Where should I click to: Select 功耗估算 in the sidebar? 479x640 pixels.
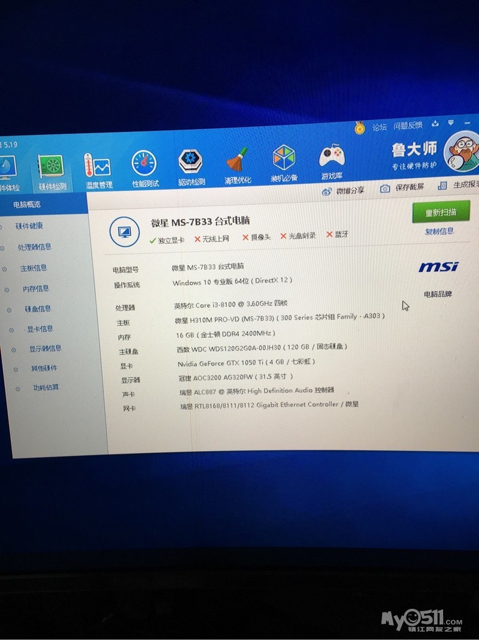tap(46, 387)
